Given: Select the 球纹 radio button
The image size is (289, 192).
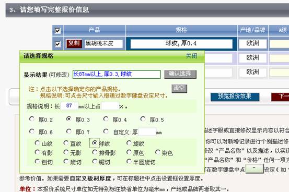Looking at the screenshot, I should [x=95, y=142].
